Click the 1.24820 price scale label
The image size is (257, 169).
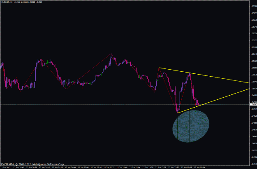(254, 143)
